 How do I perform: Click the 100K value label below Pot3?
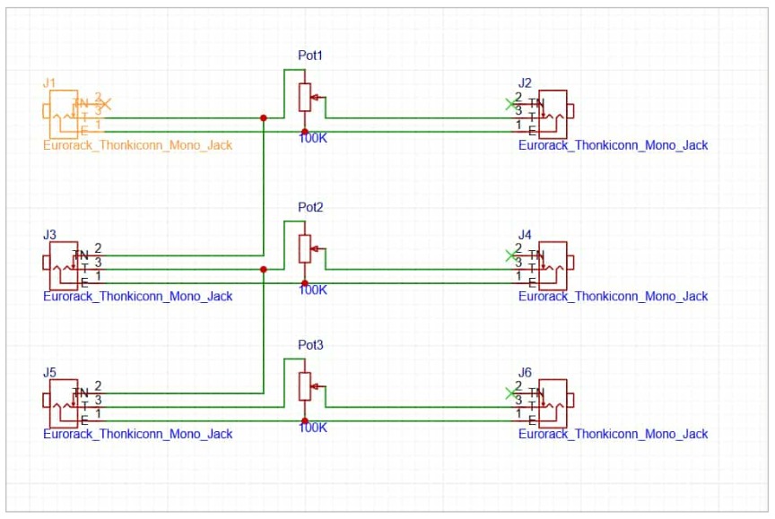(313, 428)
